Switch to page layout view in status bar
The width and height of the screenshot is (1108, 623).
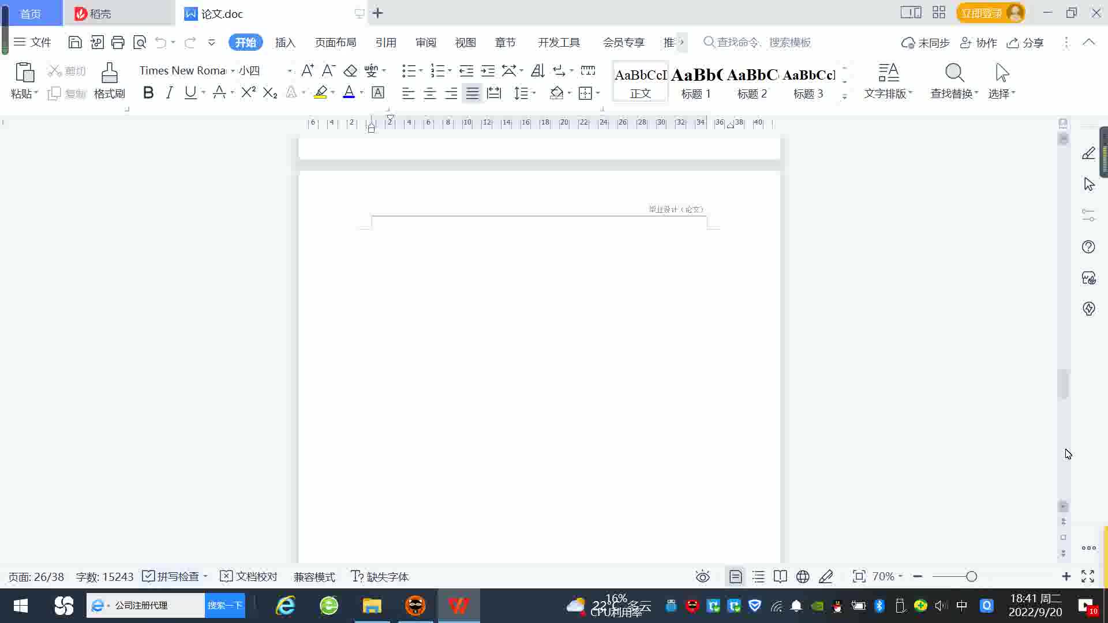coord(735,576)
